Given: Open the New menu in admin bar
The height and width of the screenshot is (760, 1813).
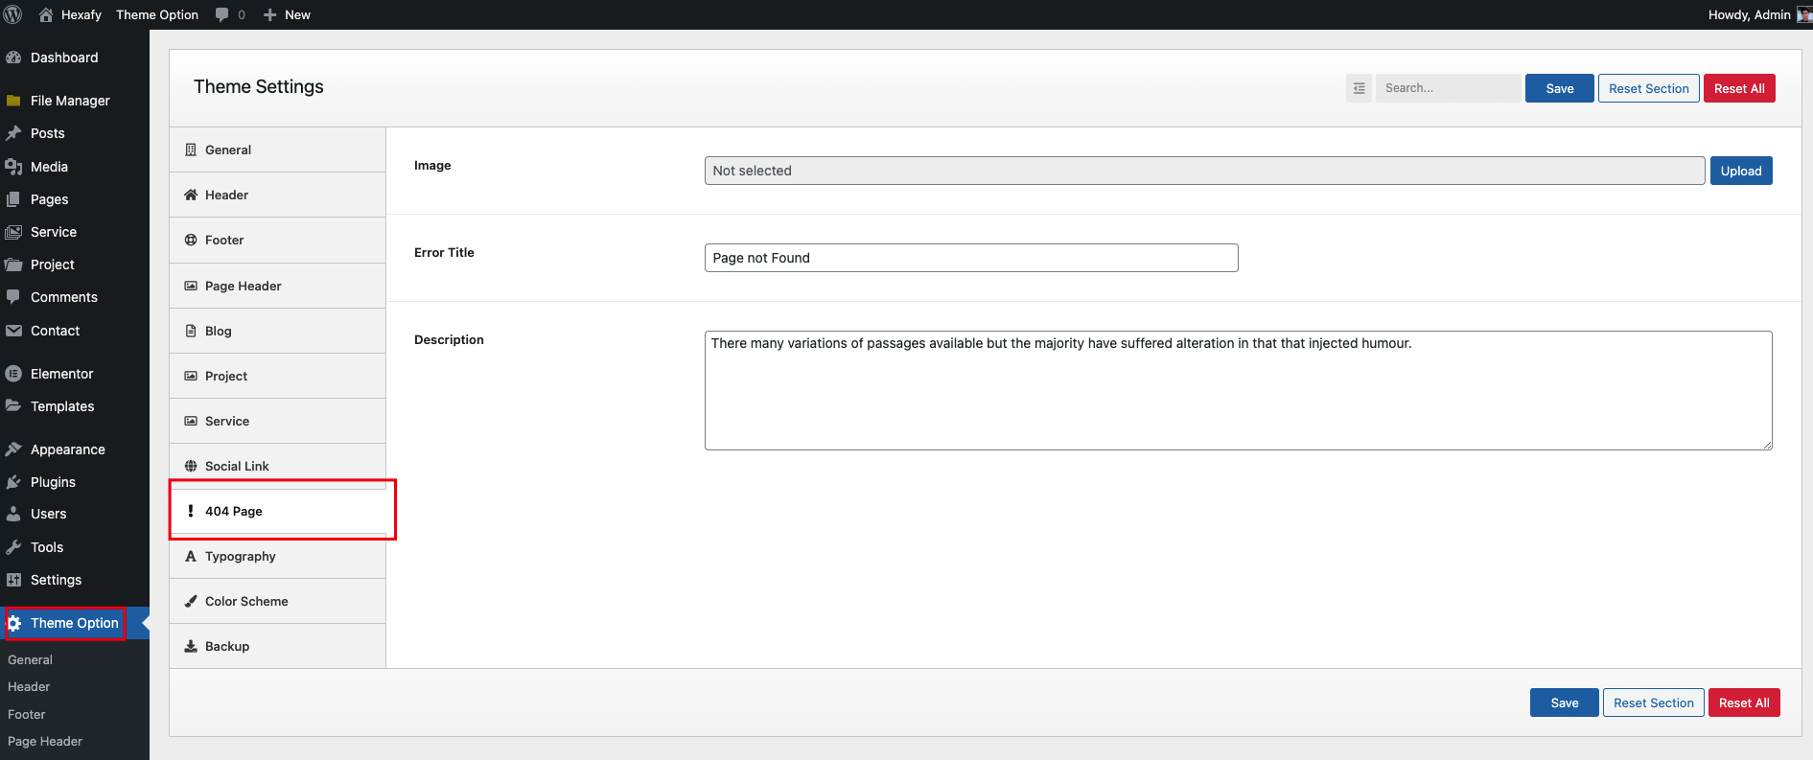Looking at the screenshot, I should [287, 14].
